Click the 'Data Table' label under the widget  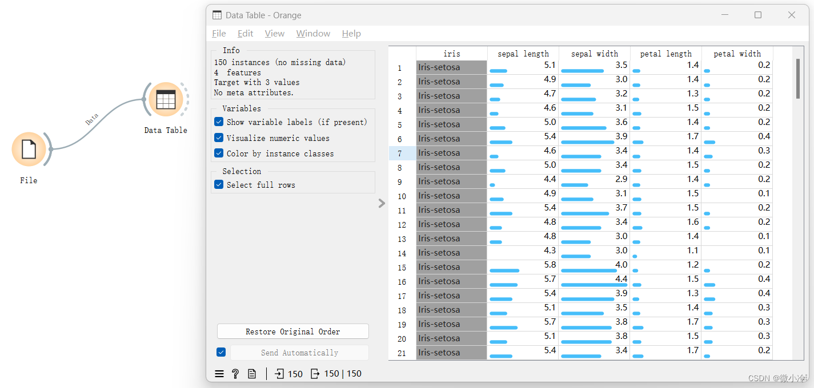tap(166, 130)
